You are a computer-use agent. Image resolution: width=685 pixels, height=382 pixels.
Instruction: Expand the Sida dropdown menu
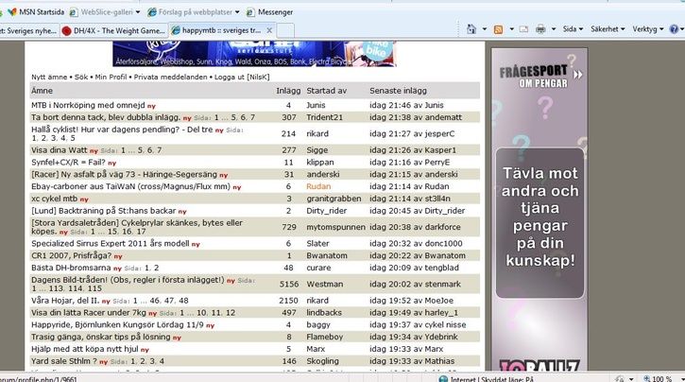[573, 29]
